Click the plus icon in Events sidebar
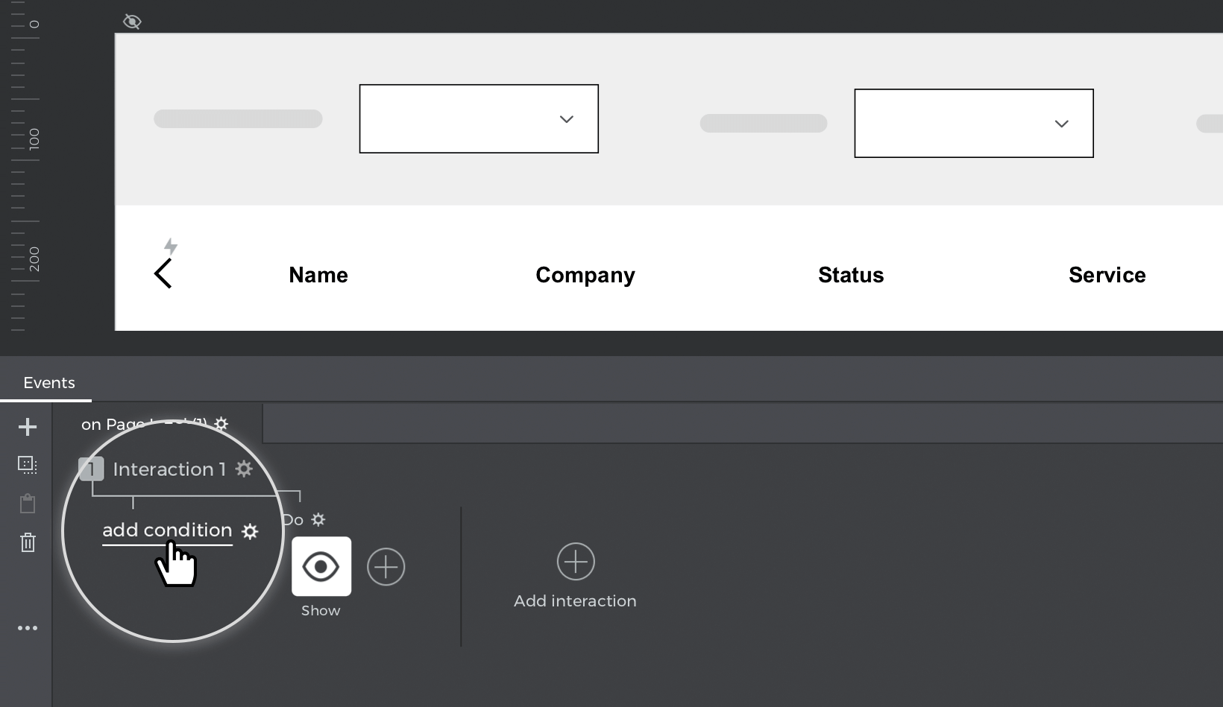The width and height of the screenshot is (1223, 707). [x=28, y=427]
